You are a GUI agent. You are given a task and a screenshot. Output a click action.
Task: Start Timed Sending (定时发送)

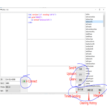[x=80, y=89]
